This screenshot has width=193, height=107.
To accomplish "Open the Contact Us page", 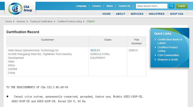I will point(124,6).
